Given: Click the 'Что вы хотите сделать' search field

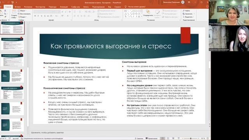Looking at the screenshot, I should pos(137,7).
